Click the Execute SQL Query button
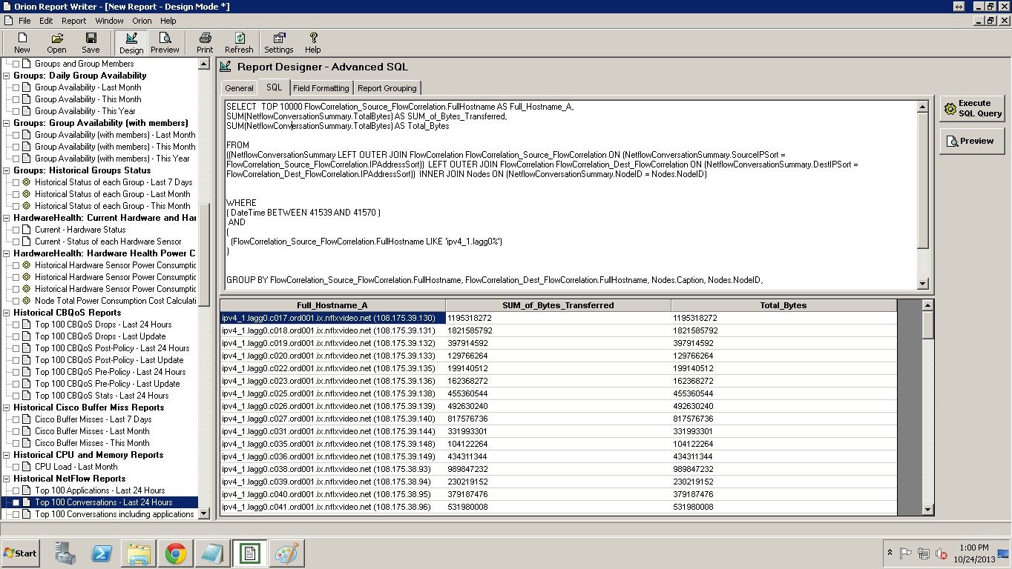This screenshot has width=1012, height=569. coord(972,109)
